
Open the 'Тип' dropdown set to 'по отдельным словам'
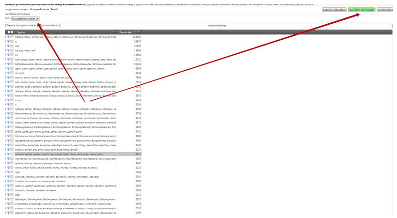(26, 18)
